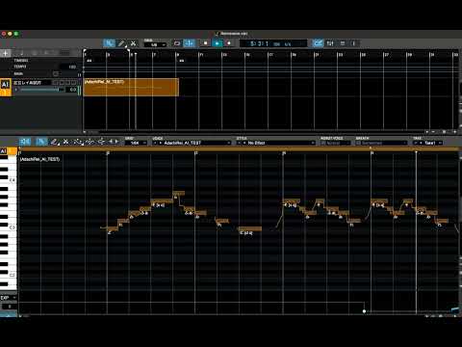Open the VOICE AdachiRei_AI_TEST dropdown

point(192,143)
